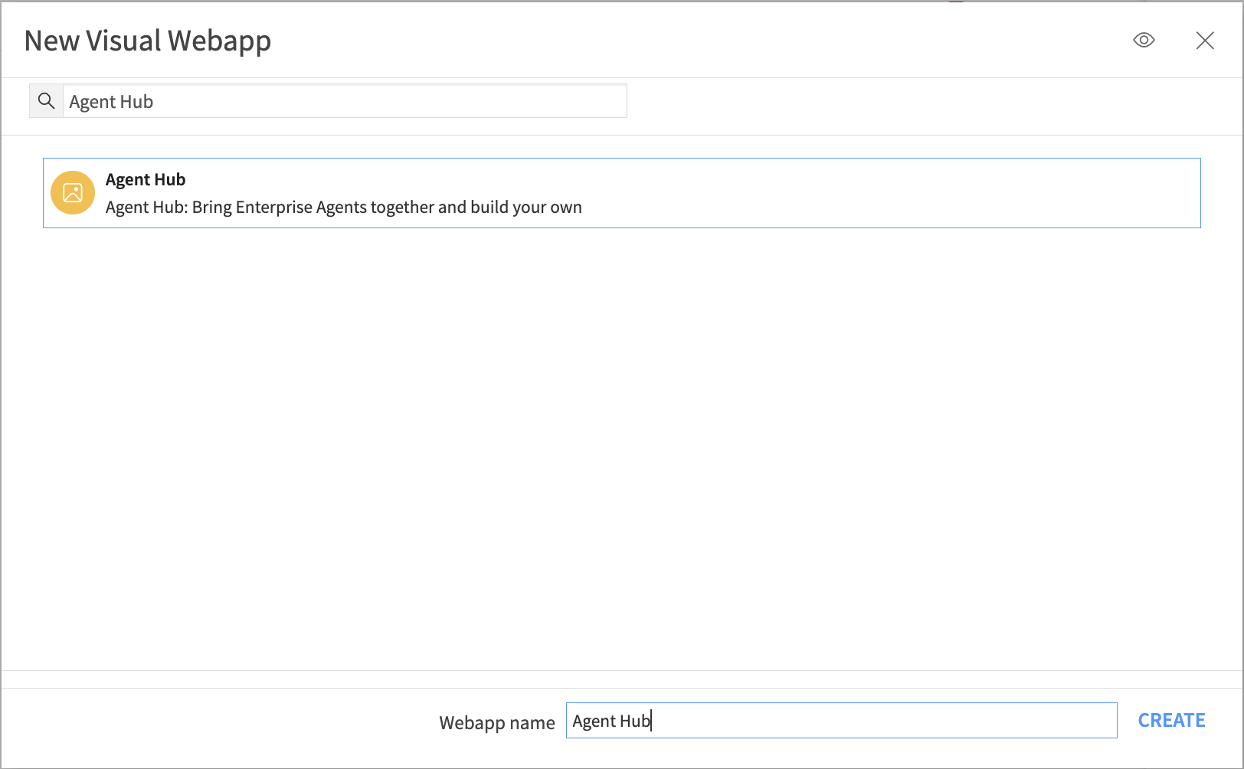The image size is (1244, 769).
Task: Focus the search field containing Agent Hub
Action: pos(345,101)
